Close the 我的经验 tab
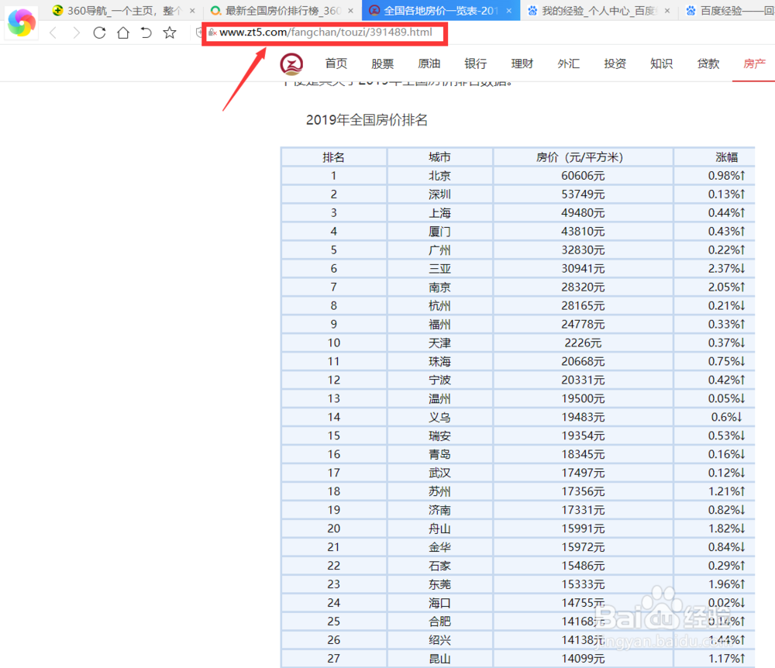The image size is (775, 668). click(x=666, y=10)
